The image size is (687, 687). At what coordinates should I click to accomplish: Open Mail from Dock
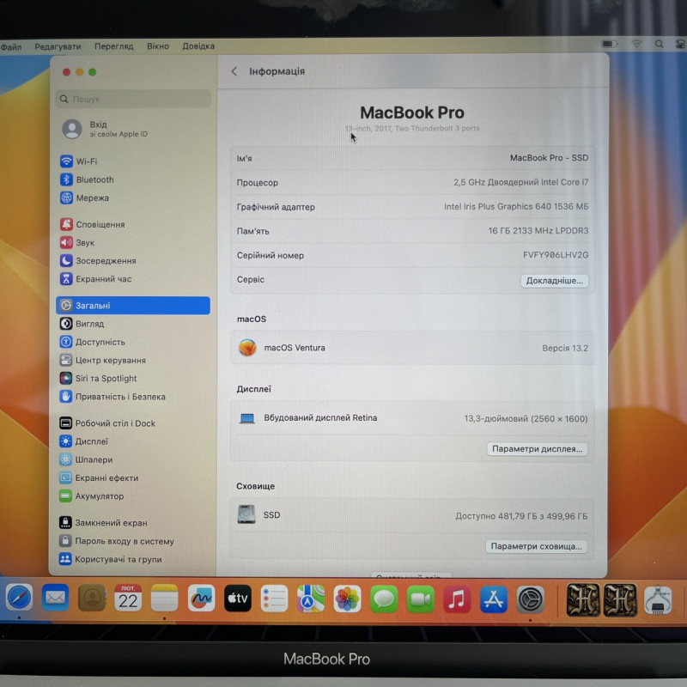pos(55,598)
